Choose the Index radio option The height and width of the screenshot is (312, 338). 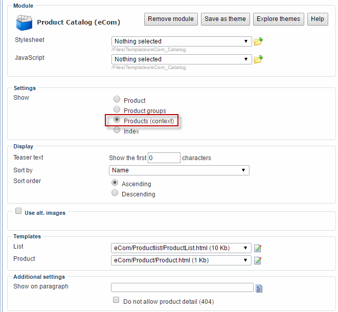(117, 131)
